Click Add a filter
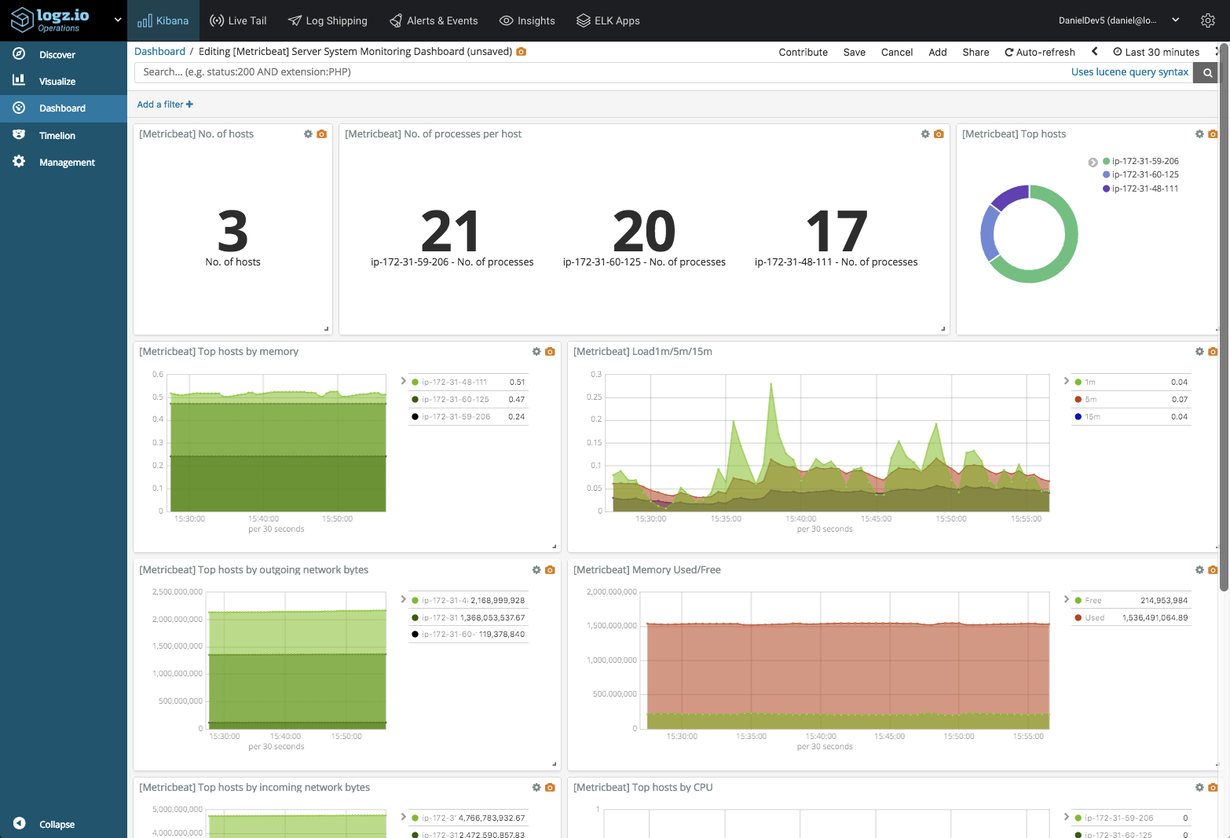 (x=165, y=104)
